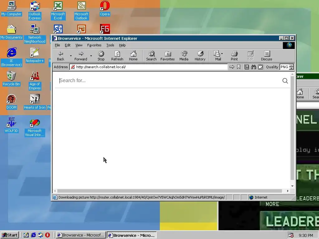Select the Recycle Bin desktop icon
The width and height of the screenshot is (319, 239).
coord(11,79)
